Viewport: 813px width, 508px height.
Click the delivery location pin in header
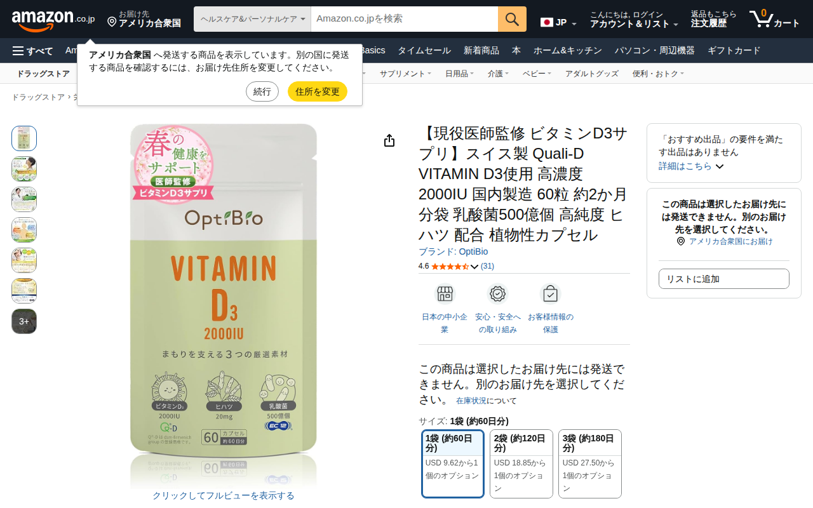click(112, 22)
